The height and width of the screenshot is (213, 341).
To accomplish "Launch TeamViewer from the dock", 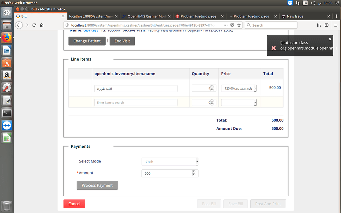I will pos(7,125).
